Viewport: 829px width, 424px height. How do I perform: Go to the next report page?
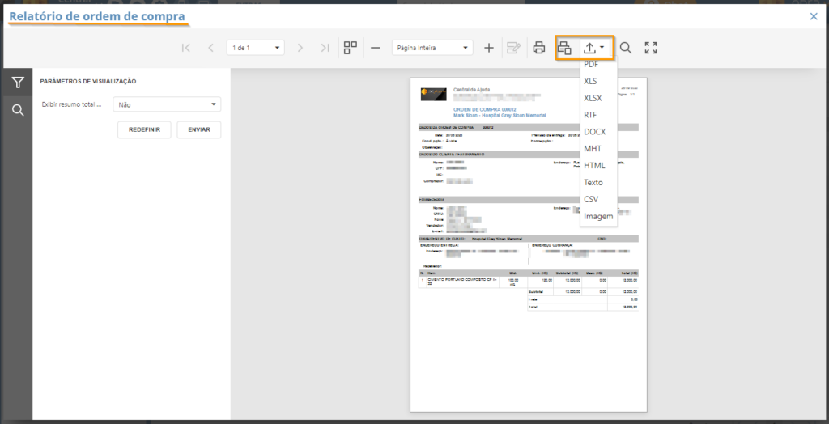[x=300, y=48]
